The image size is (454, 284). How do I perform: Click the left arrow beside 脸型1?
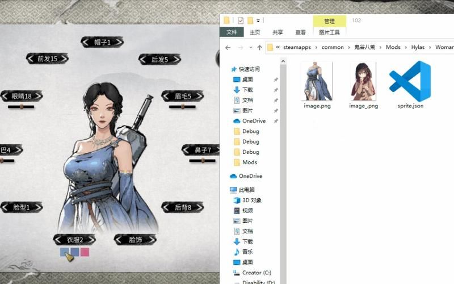click(5, 207)
